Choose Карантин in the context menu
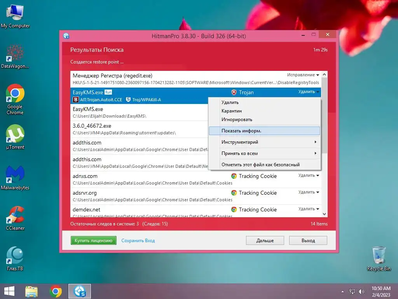Image resolution: width=398 pixels, height=299 pixels. coord(264,111)
